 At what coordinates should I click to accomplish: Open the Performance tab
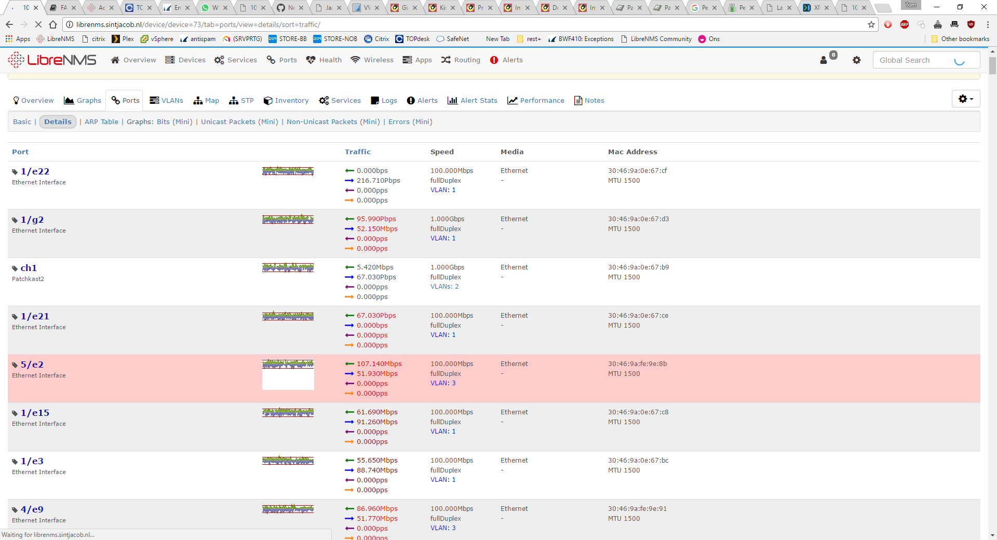(x=536, y=101)
